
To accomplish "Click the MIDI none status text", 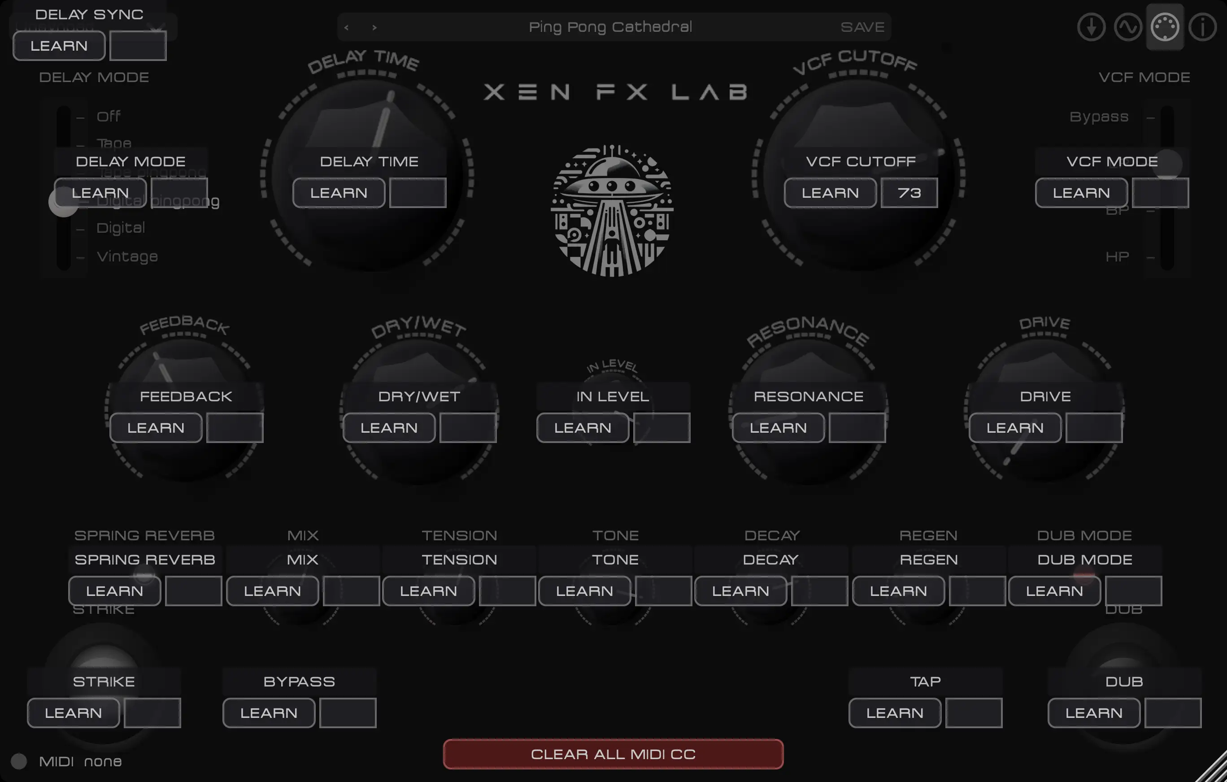I will click(81, 761).
